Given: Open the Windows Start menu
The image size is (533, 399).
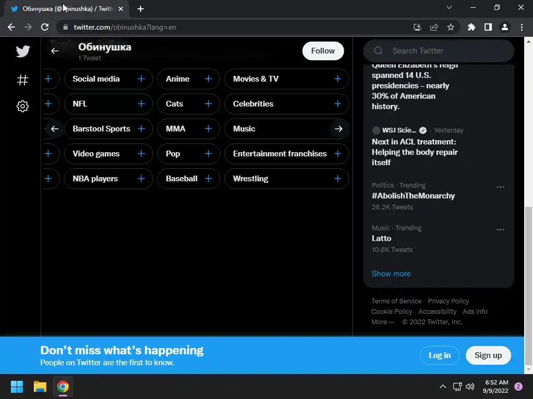Looking at the screenshot, I should click(x=17, y=387).
